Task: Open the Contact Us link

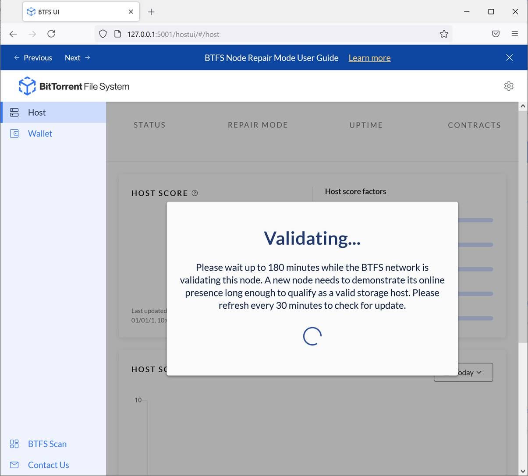Action: [49, 465]
